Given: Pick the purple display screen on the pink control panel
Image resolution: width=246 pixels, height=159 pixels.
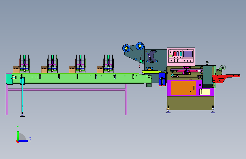Looking at the screenshot, I should coord(188,54).
